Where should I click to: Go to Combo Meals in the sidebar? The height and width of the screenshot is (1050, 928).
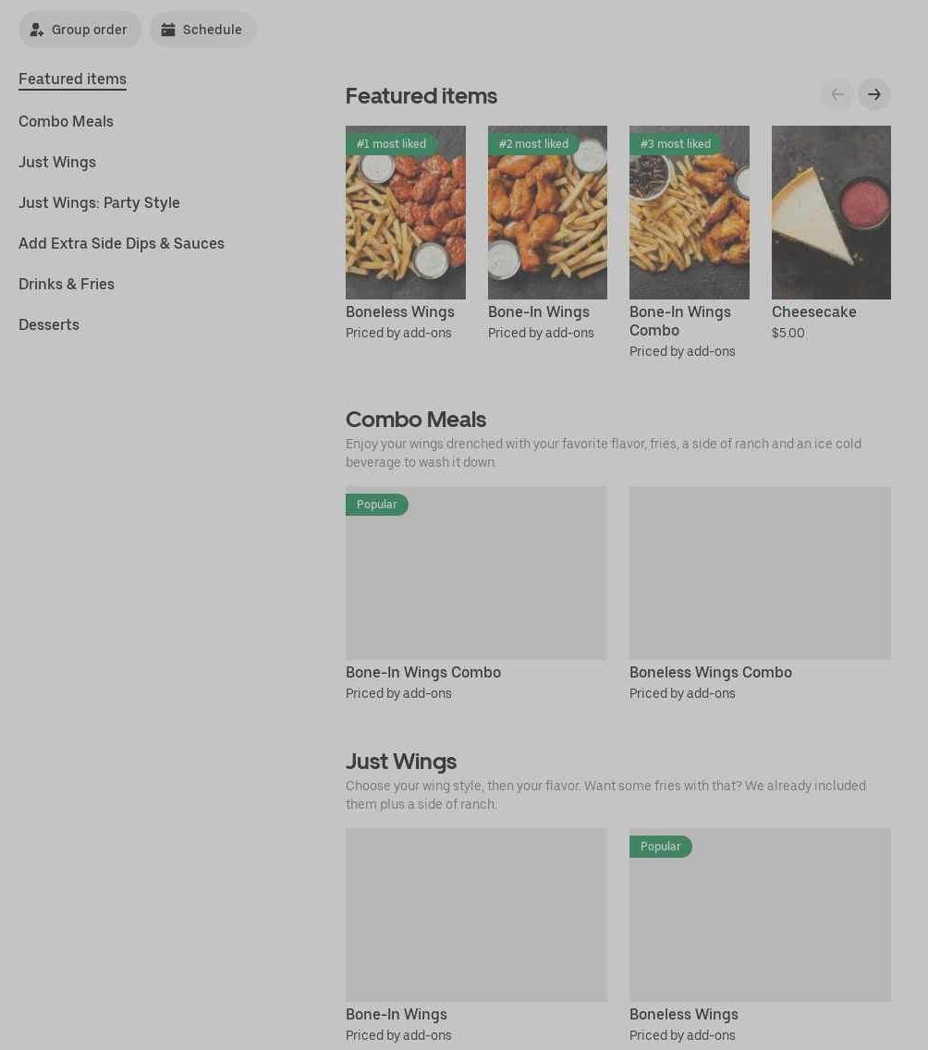pyautogui.click(x=66, y=121)
